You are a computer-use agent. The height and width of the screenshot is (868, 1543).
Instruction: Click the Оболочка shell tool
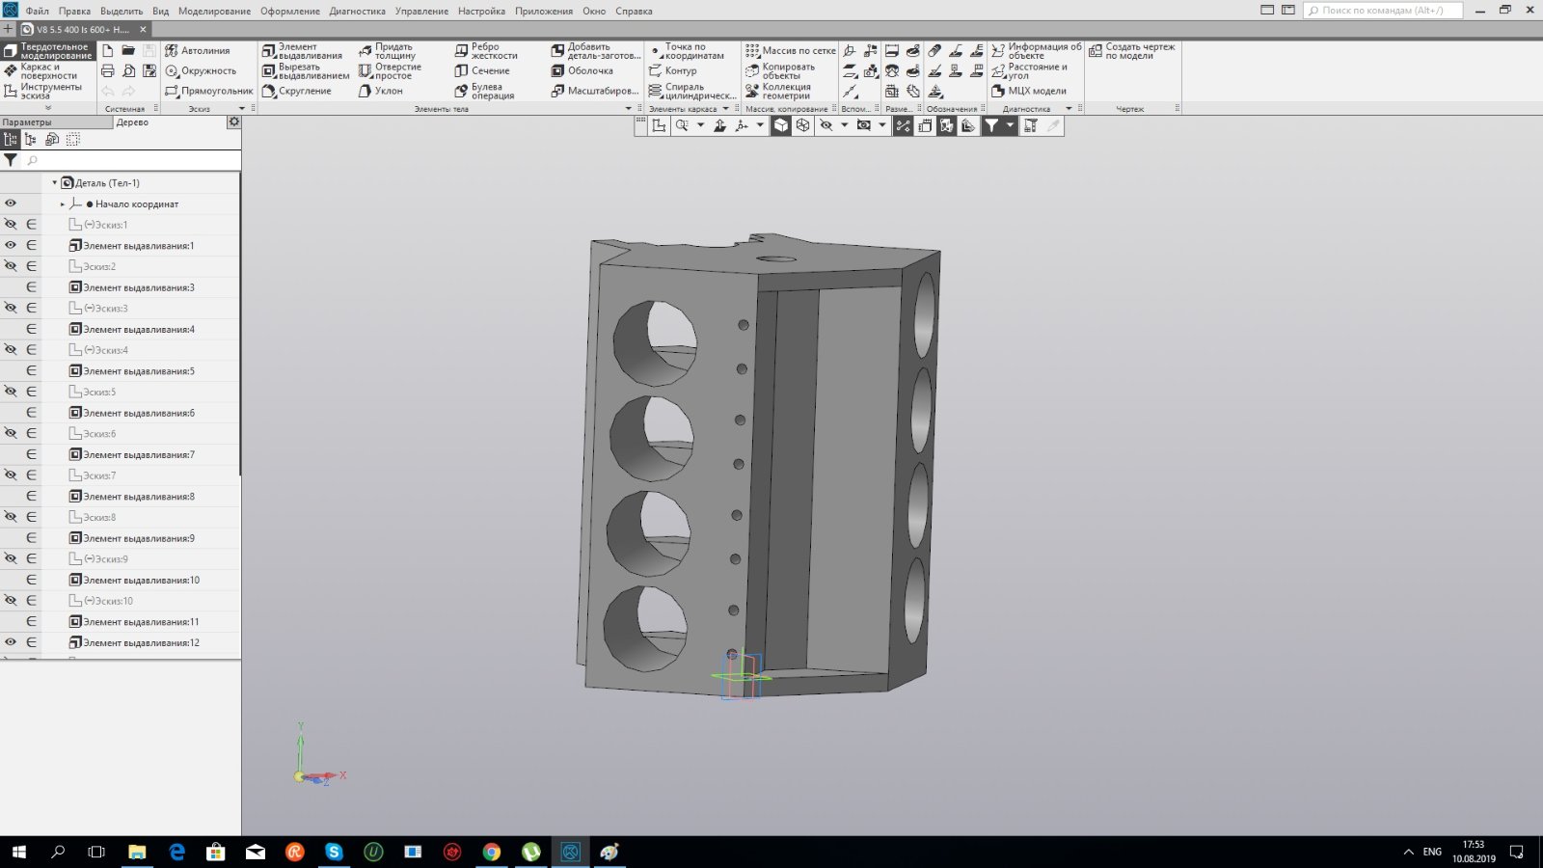click(x=582, y=70)
